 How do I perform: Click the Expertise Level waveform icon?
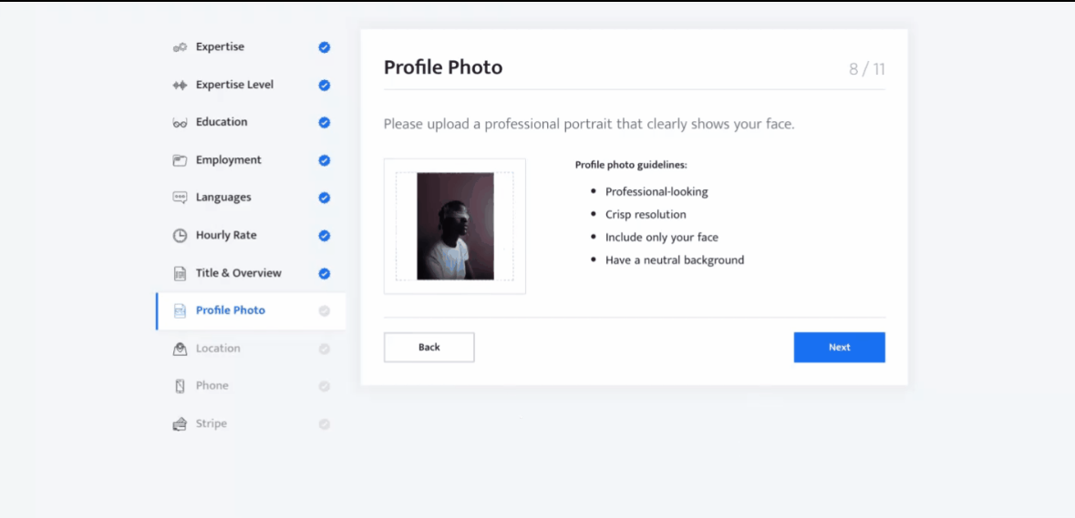coord(180,86)
